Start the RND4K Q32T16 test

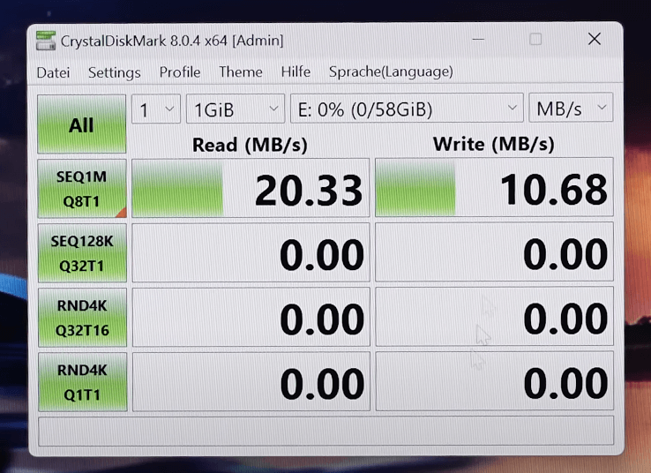tap(81, 318)
